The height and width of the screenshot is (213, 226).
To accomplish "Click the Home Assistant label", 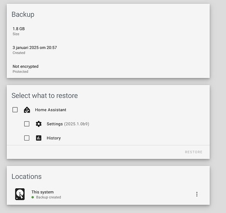I will 51,110.
